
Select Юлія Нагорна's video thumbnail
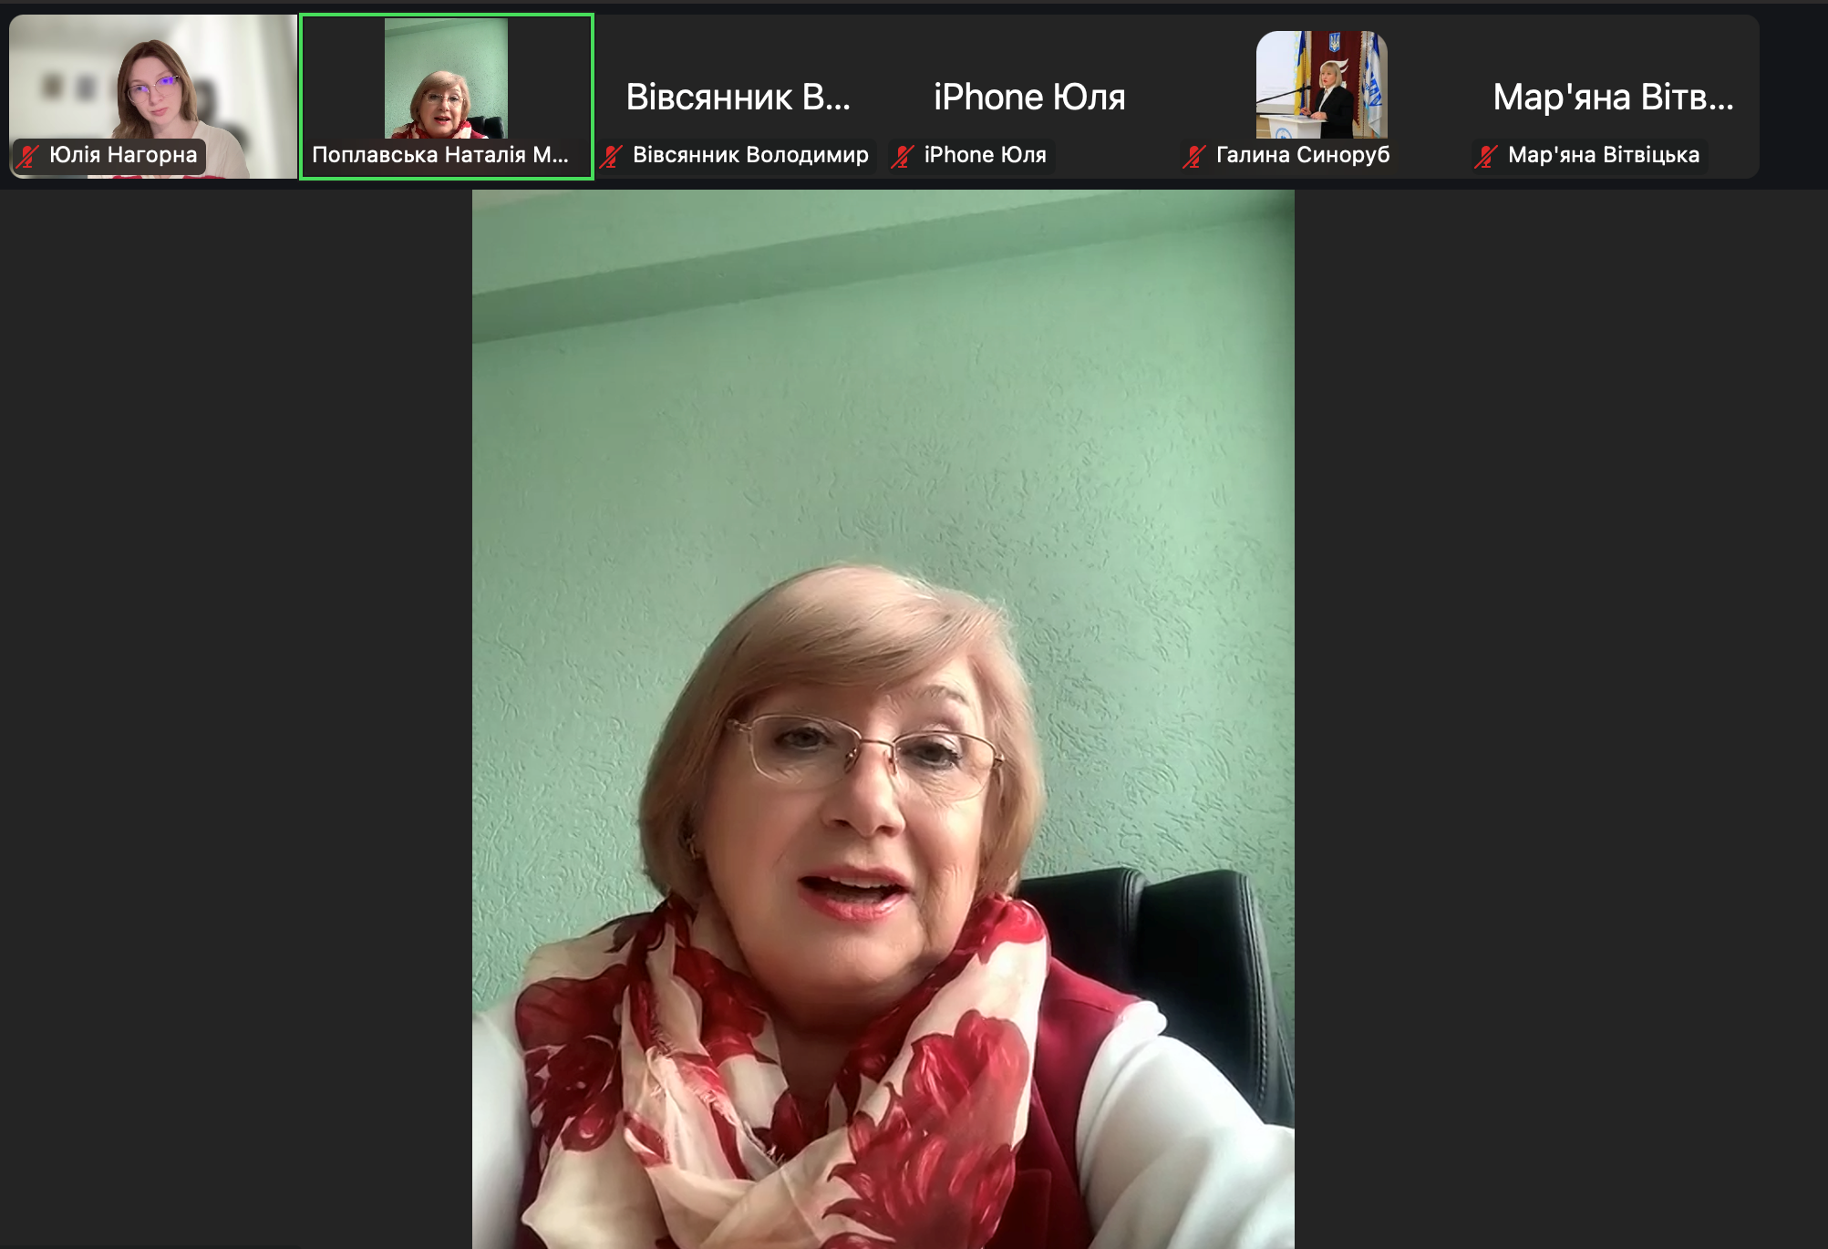tap(153, 87)
